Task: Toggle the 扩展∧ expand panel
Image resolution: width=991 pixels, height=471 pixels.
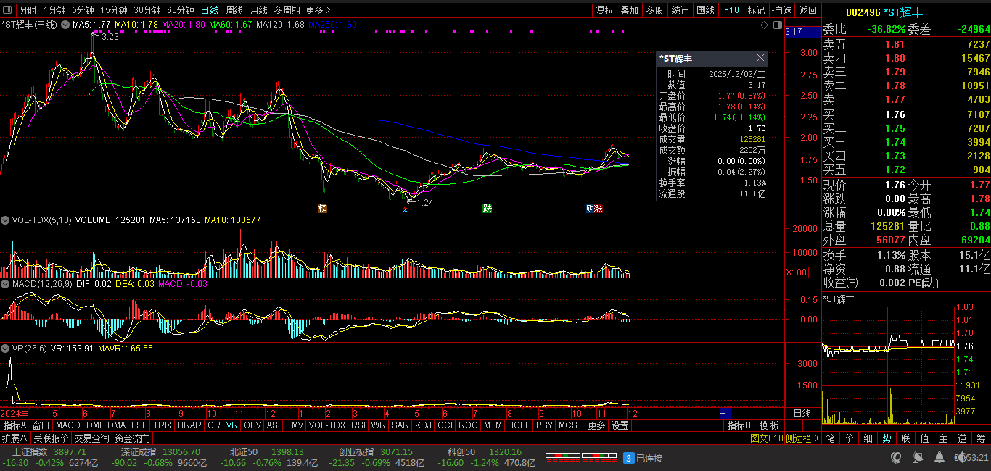Action: (x=15, y=438)
